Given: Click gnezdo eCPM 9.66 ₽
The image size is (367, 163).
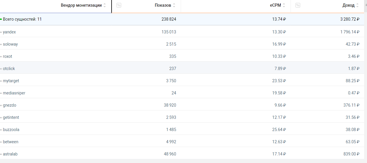Looking at the screenshot, I should 280,105.
